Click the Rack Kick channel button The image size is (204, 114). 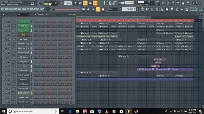coord(24,39)
